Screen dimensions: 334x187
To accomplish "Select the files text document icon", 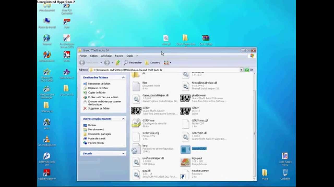I will tap(136, 86).
